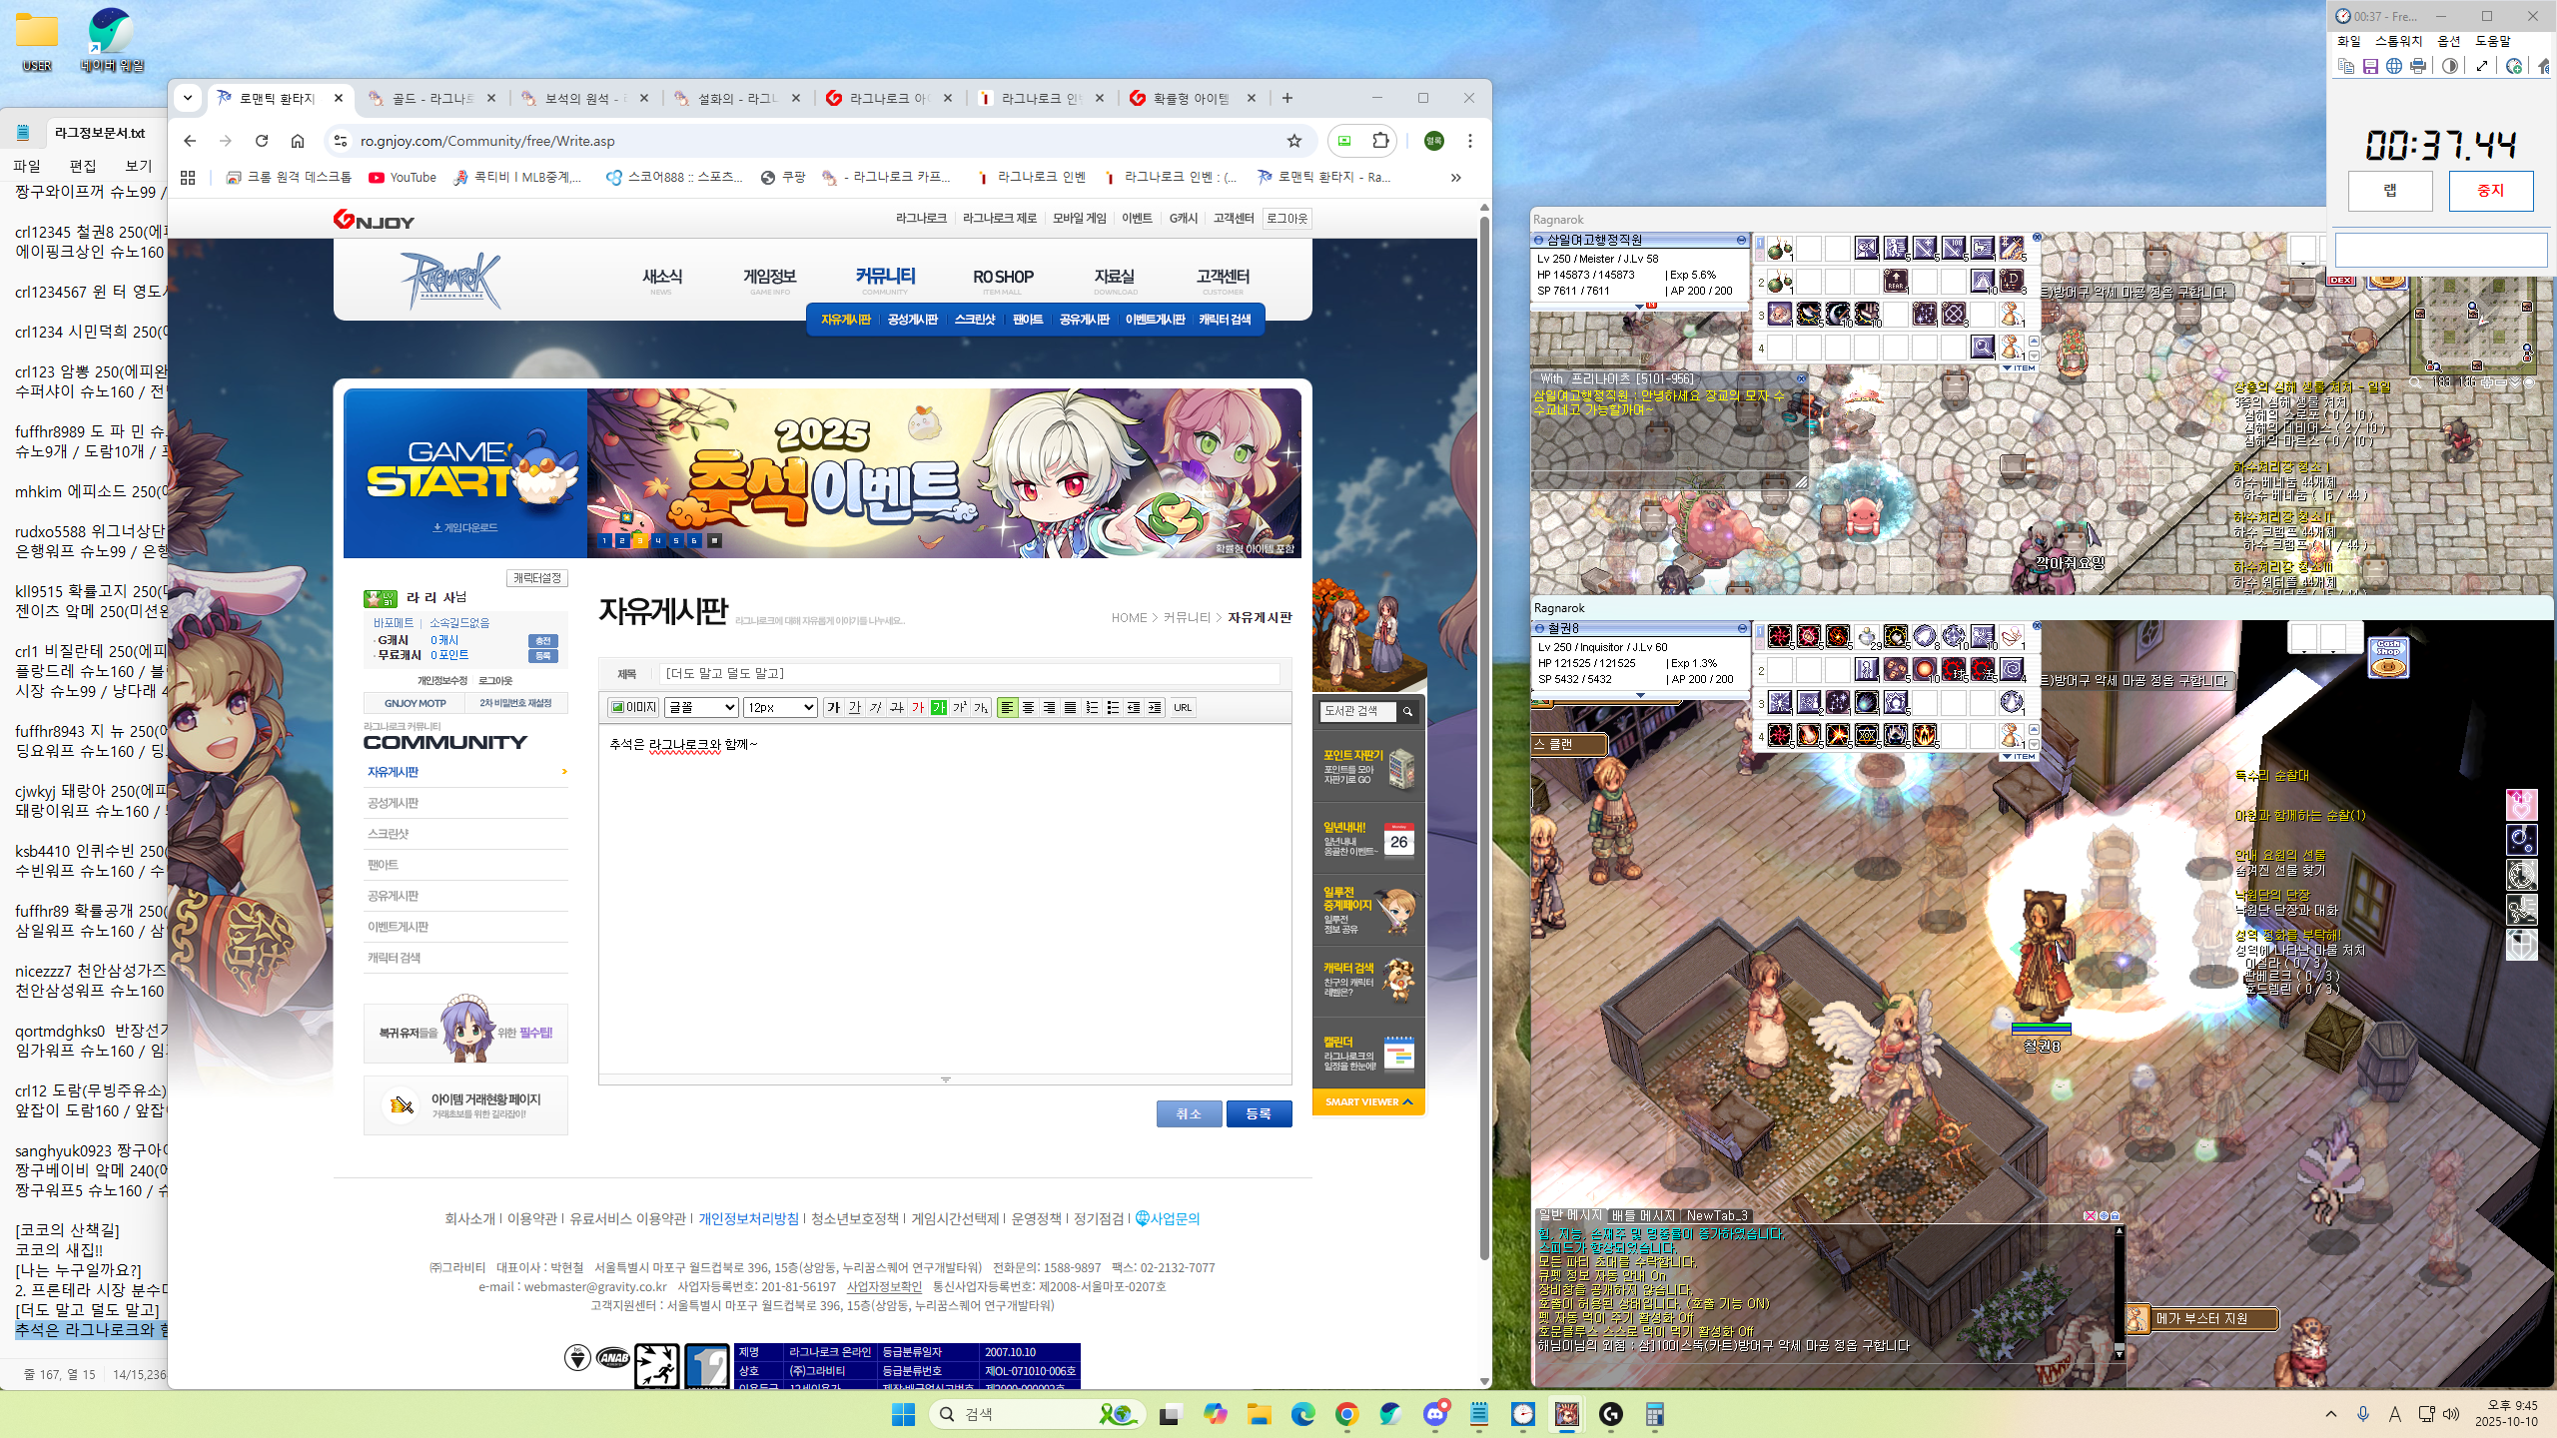The image size is (2557, 1438).
Task: Open the 스톱워치 menu in stopwatch
Action: pos(2398,41)
